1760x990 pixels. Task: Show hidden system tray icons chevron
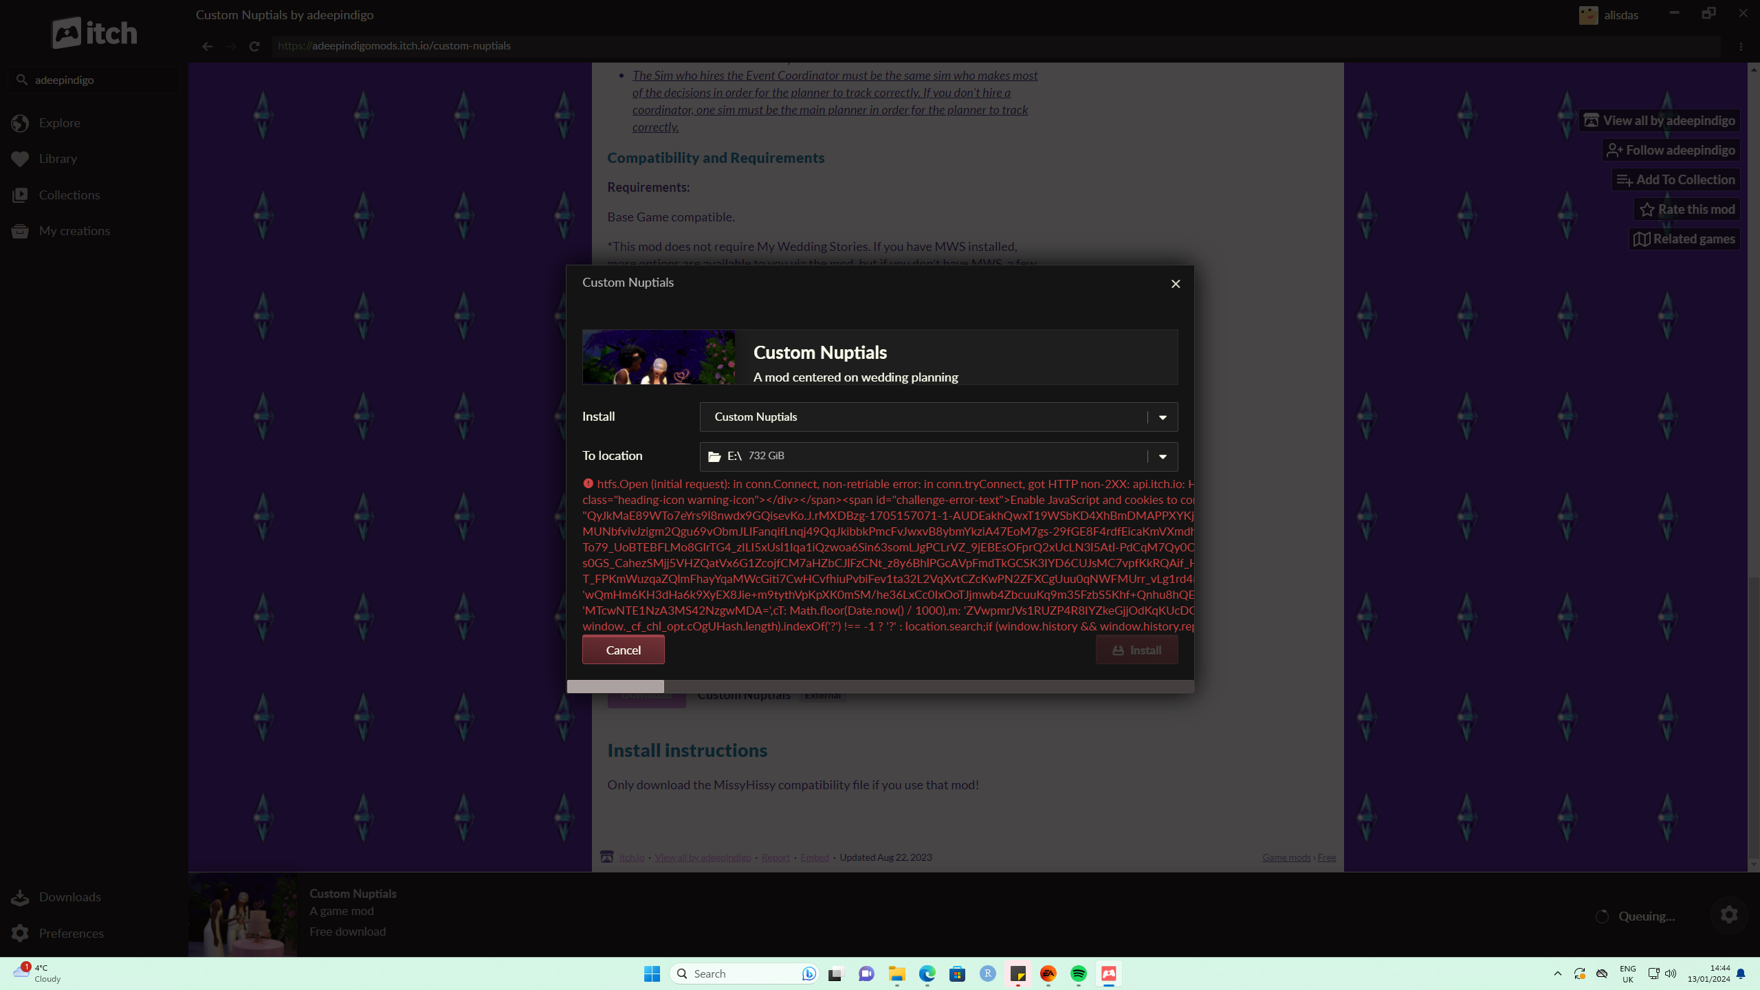point(1558,973)
